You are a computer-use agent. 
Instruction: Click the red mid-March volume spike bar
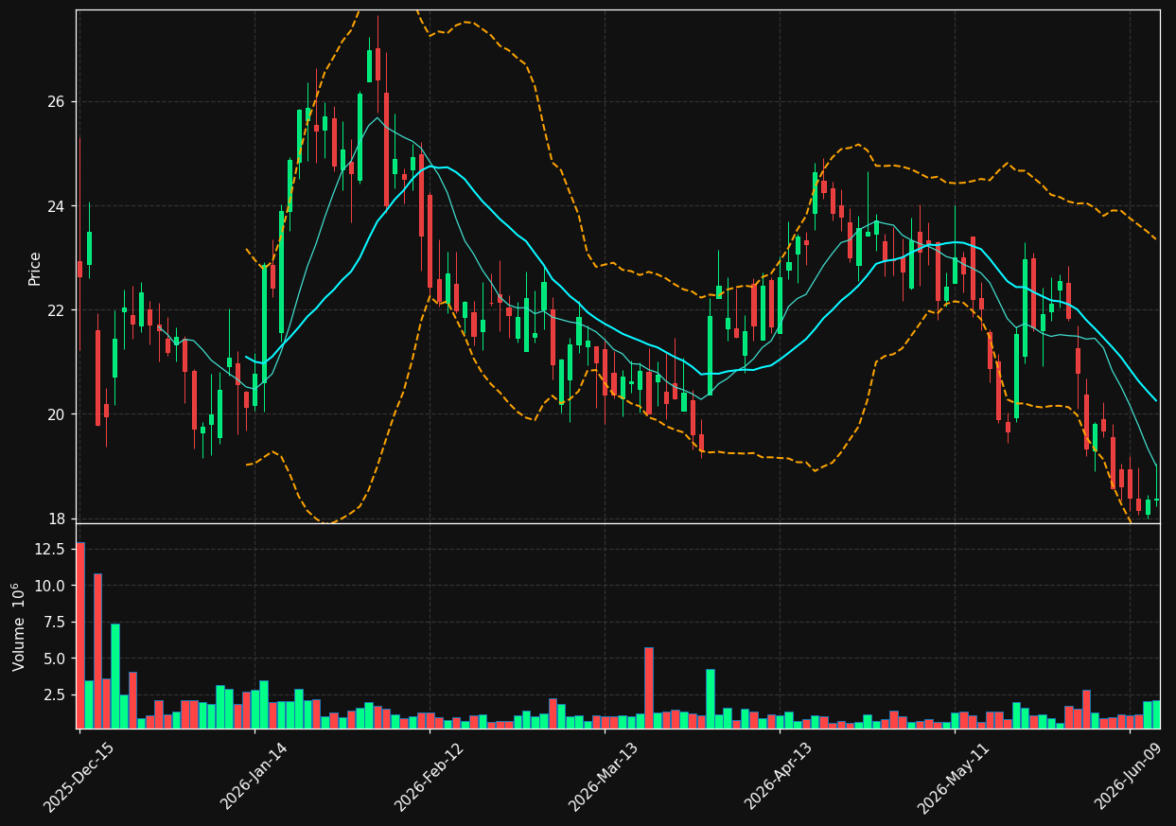[649, 688]
